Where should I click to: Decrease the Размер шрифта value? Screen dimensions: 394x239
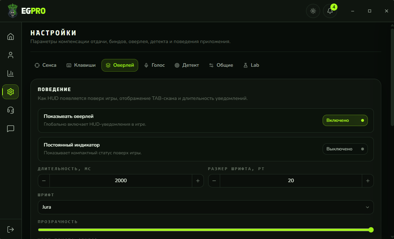pyautogui.click(x=214, y=181)
